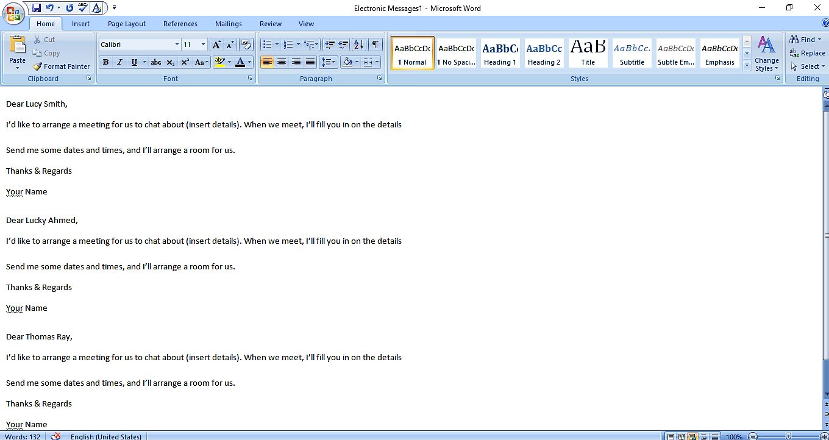The height and width of the screenshot is (440, 829).
Task: Apply the Heading 1 style
Action: pyautogui.click(x=500, y=52)
